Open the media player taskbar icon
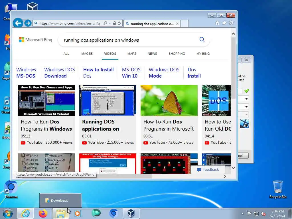292x219 pixels. click(78, 213)
